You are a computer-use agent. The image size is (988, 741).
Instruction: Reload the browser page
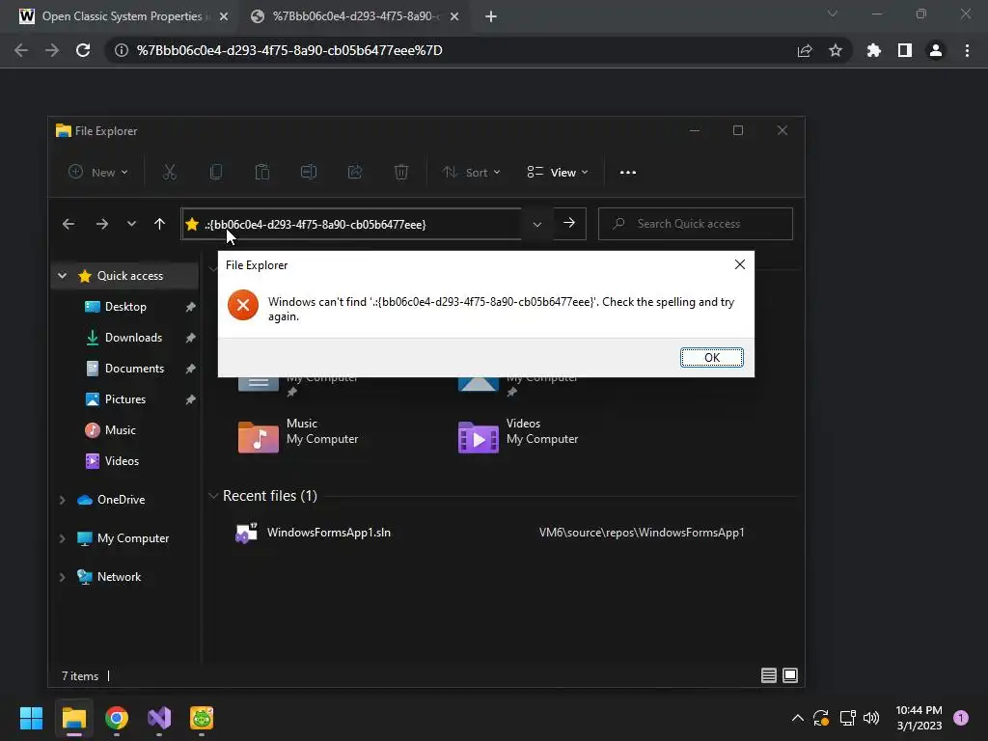[83, 50]
